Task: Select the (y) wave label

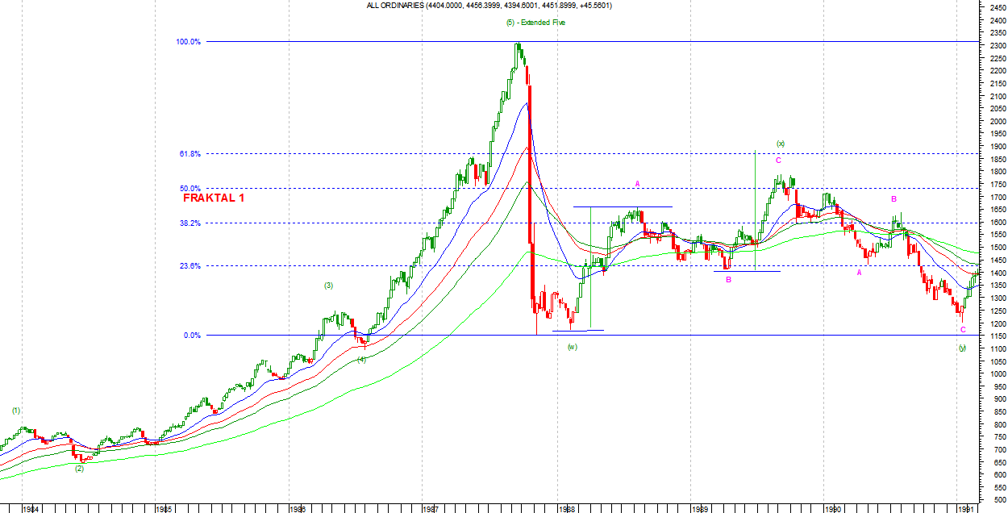Action: click(962, 347)
